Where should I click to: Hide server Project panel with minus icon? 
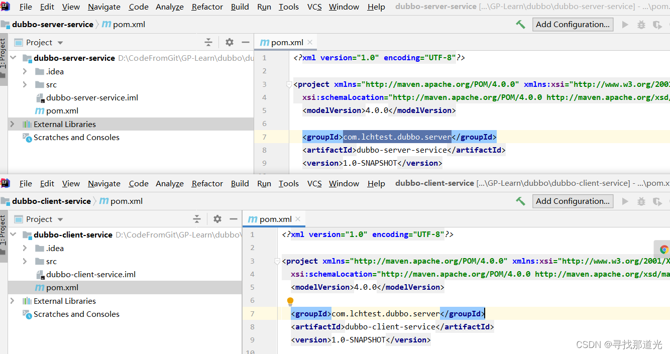(245, 42)
